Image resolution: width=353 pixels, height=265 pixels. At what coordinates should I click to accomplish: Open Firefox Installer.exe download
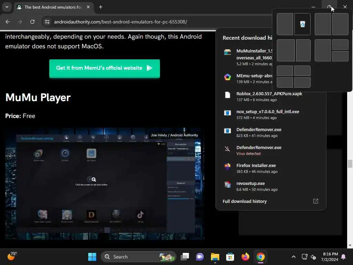tap(271, 168)
